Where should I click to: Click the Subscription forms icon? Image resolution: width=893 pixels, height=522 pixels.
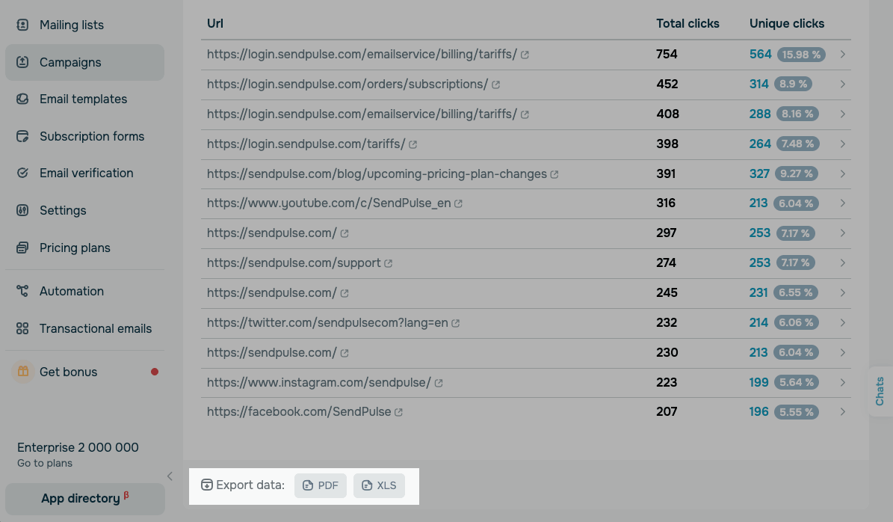(22, 136)
